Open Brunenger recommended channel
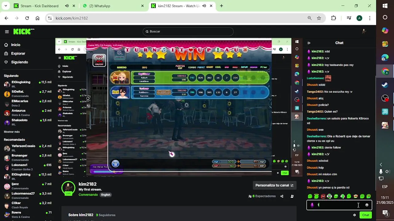 pyautogui.click(x=28, y=158)
